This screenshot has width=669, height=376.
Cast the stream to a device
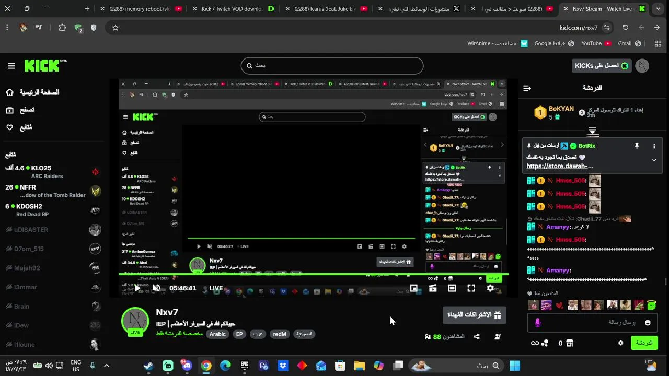click(433, 288)
